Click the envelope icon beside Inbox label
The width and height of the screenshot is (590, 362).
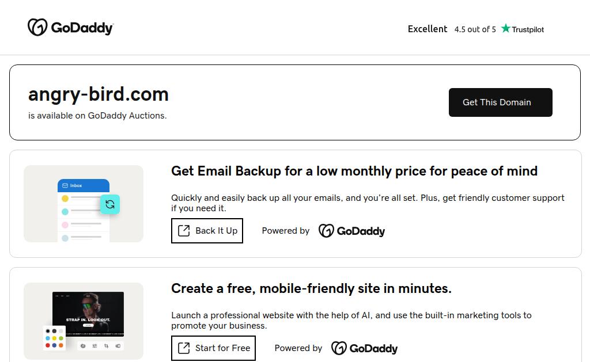pyautogui.click(x=65, y=186)
